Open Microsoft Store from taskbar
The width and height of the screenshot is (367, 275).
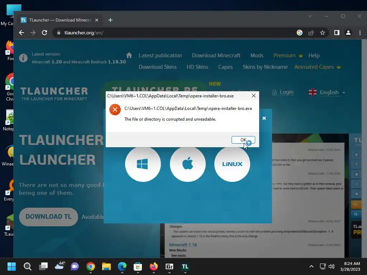[x=138, y=266]
